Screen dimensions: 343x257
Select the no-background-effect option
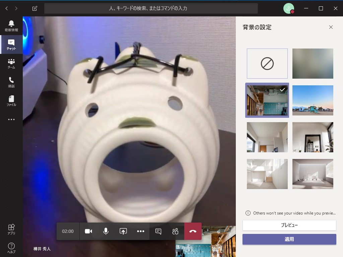pyautogui.click(x=267, y=64)
